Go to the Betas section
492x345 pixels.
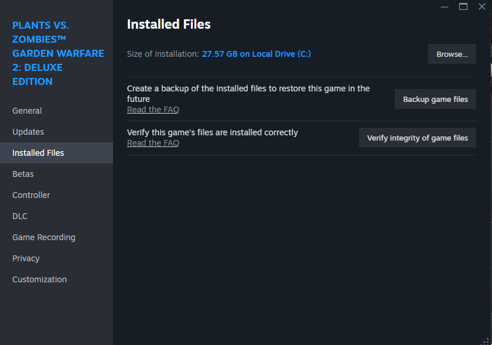(23, 174)
